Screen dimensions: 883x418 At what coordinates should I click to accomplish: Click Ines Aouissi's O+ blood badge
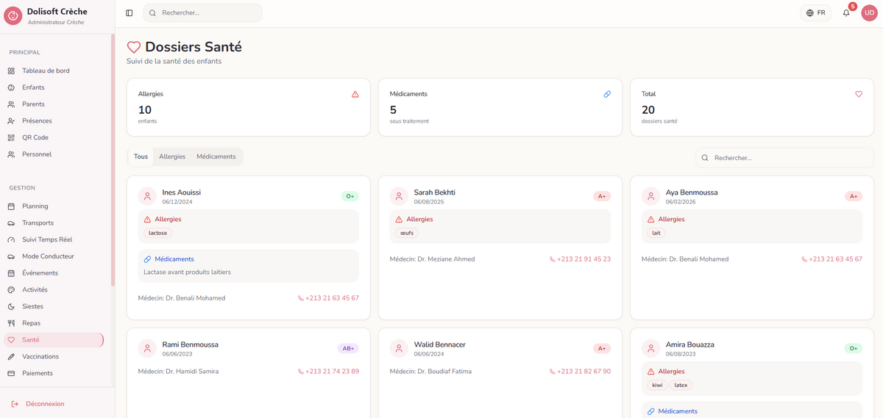coord(350,196)
